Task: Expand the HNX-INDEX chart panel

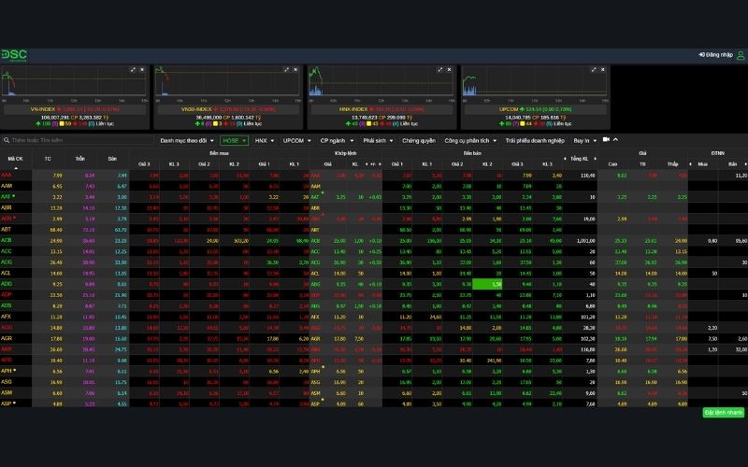Action: tap(439, 69)
